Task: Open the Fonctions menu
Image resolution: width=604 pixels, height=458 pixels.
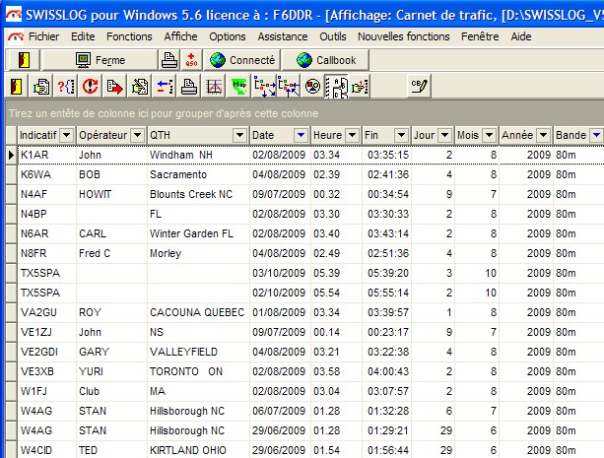Action: click(129, 36)
